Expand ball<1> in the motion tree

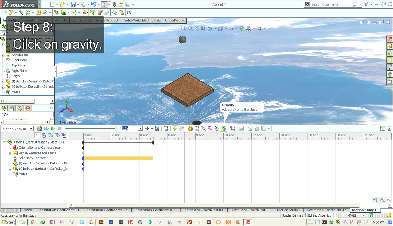click(x=10, y=169)
